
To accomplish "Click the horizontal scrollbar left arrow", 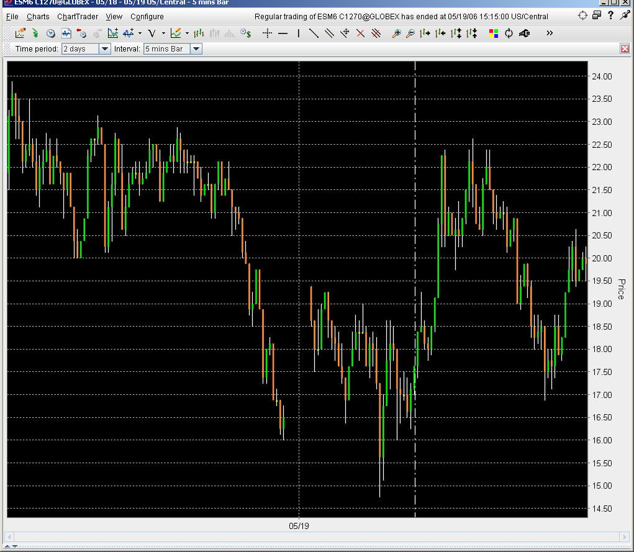I will pyautogui.click(x=9, y=537).
